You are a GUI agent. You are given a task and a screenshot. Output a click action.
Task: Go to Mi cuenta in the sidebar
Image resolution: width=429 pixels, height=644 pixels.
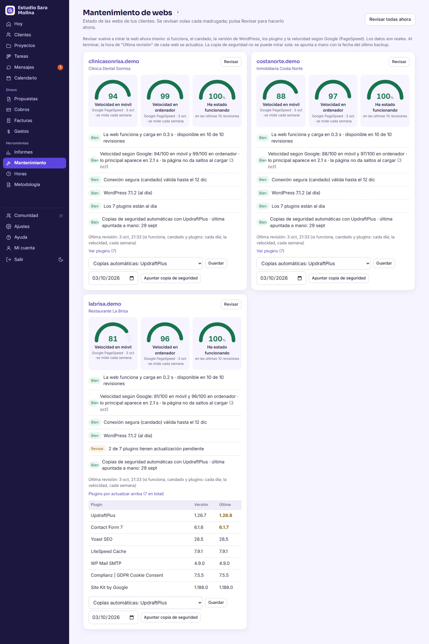pos(35,248)
